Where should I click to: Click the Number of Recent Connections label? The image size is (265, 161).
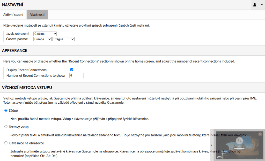[x=36, y=76]
